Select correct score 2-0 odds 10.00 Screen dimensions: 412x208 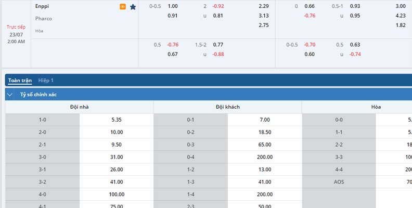117,132
